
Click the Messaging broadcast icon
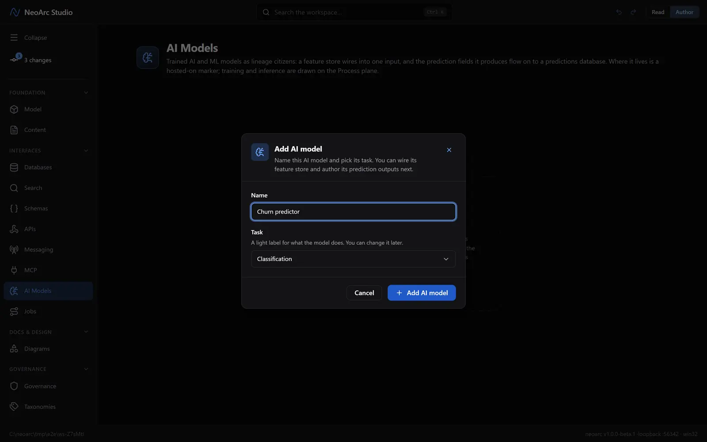pyautogui.click(x=14, y=250)
